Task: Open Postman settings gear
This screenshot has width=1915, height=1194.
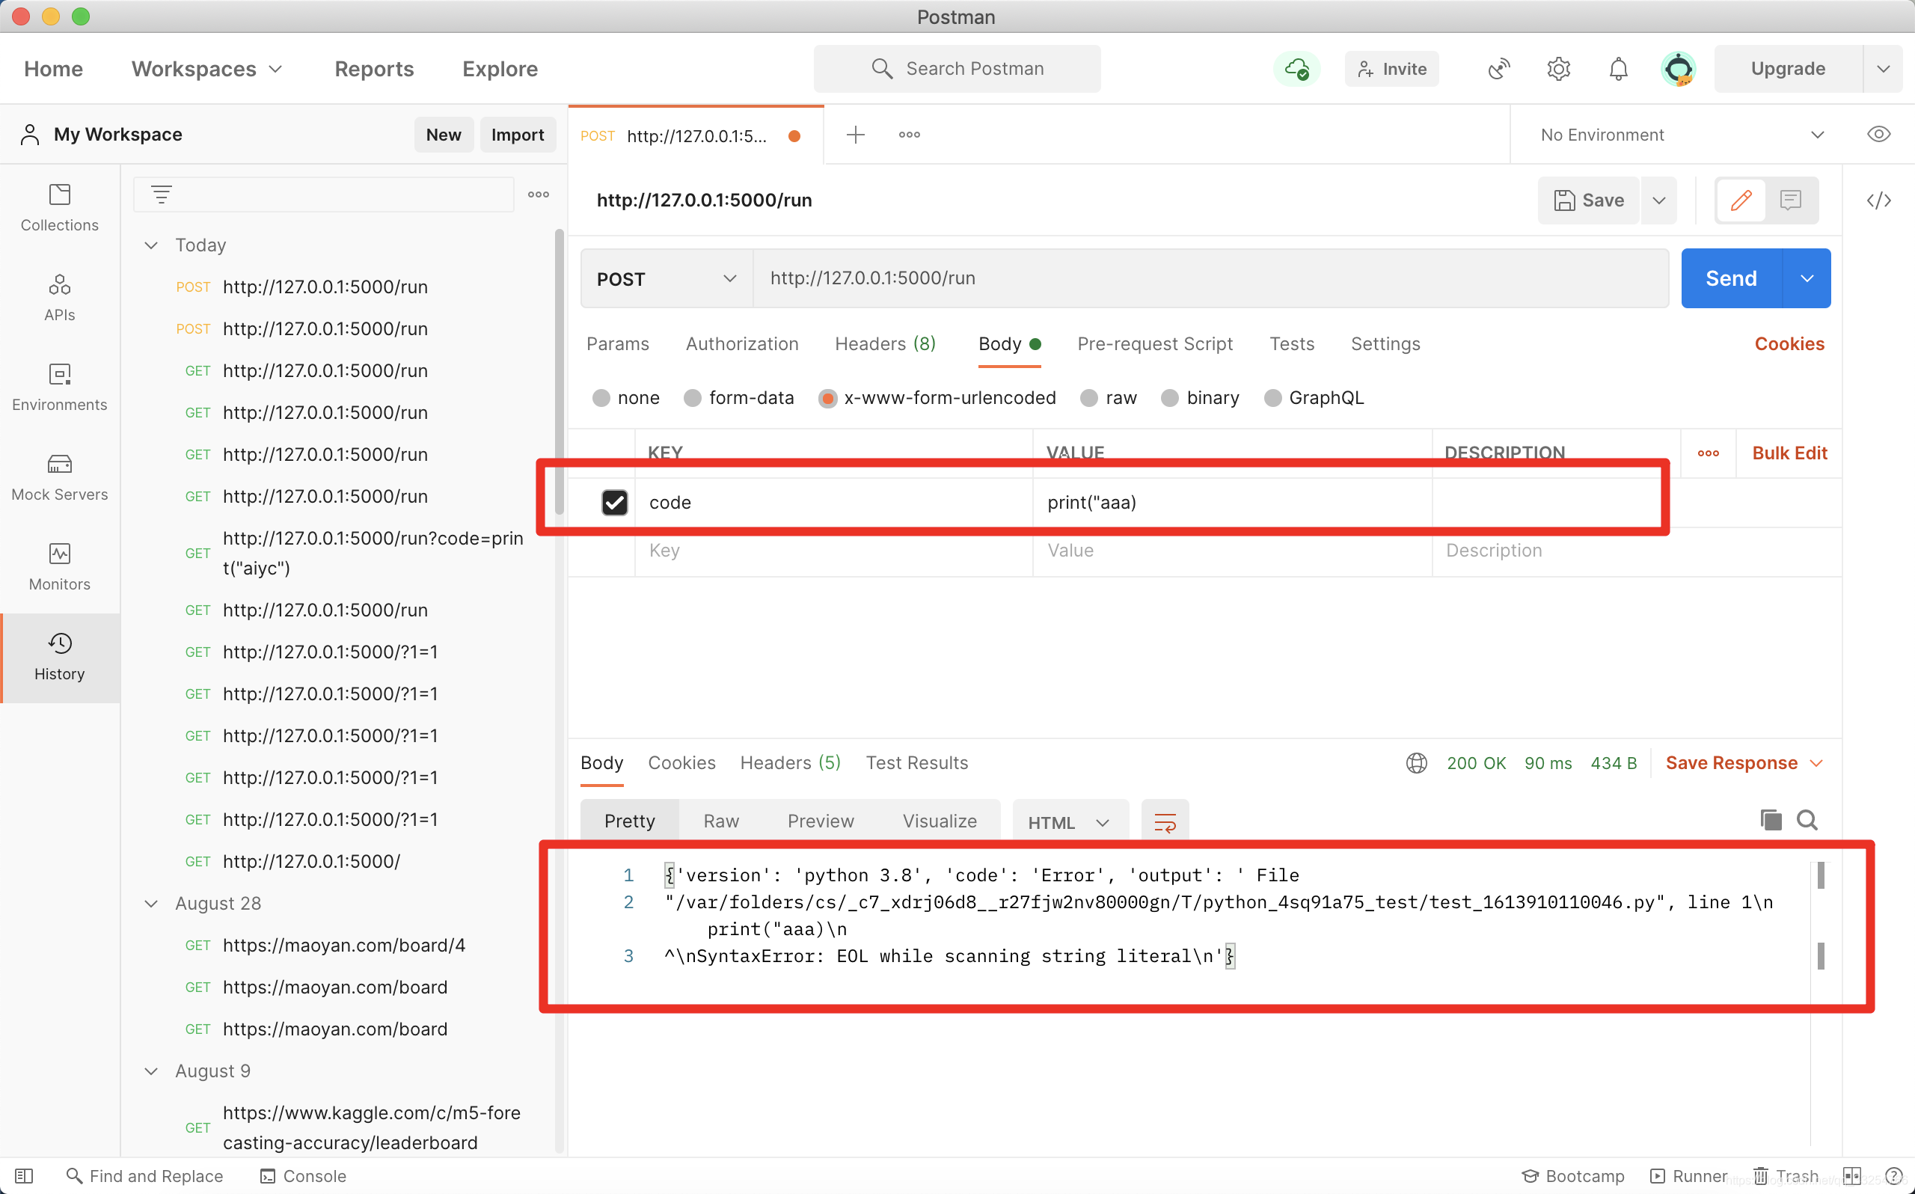Action: pyautogui.click(x=1558, y=69)
